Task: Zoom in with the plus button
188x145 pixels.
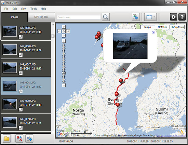Action: pos(64,41)
